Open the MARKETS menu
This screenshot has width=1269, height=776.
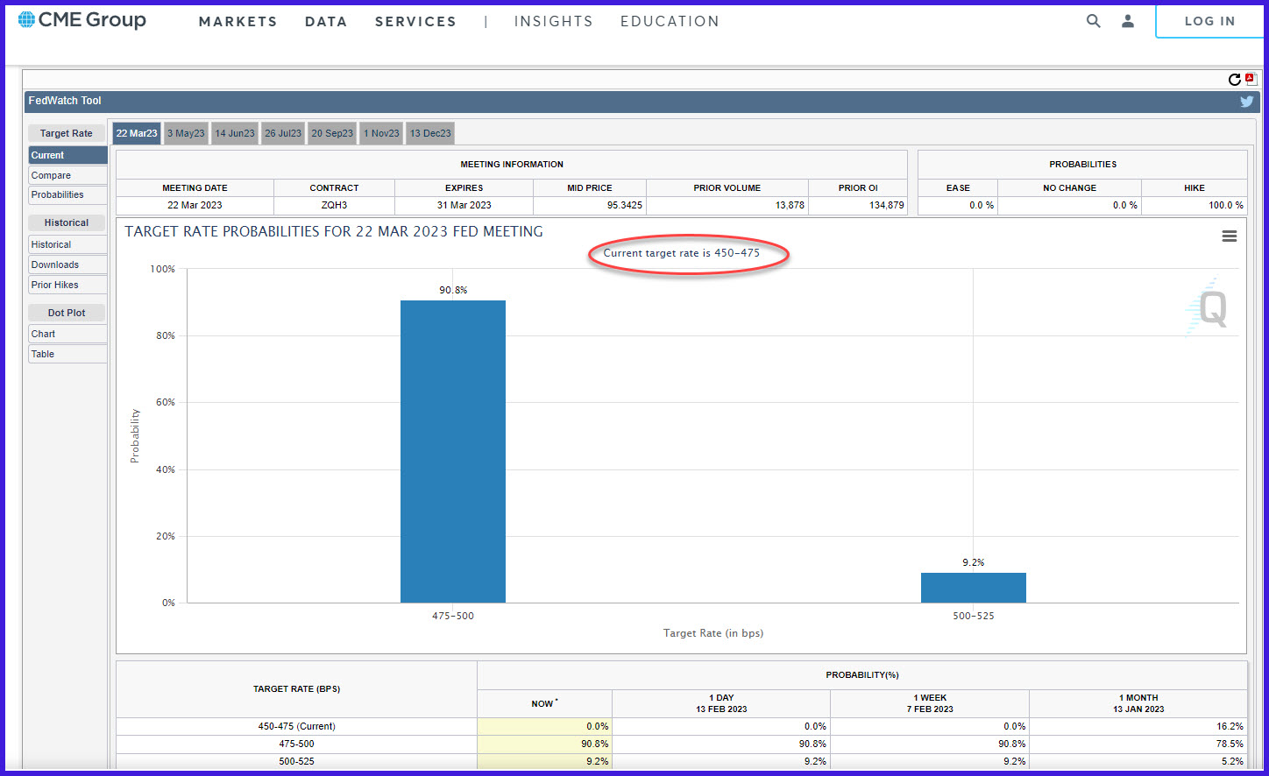(237, 22)
